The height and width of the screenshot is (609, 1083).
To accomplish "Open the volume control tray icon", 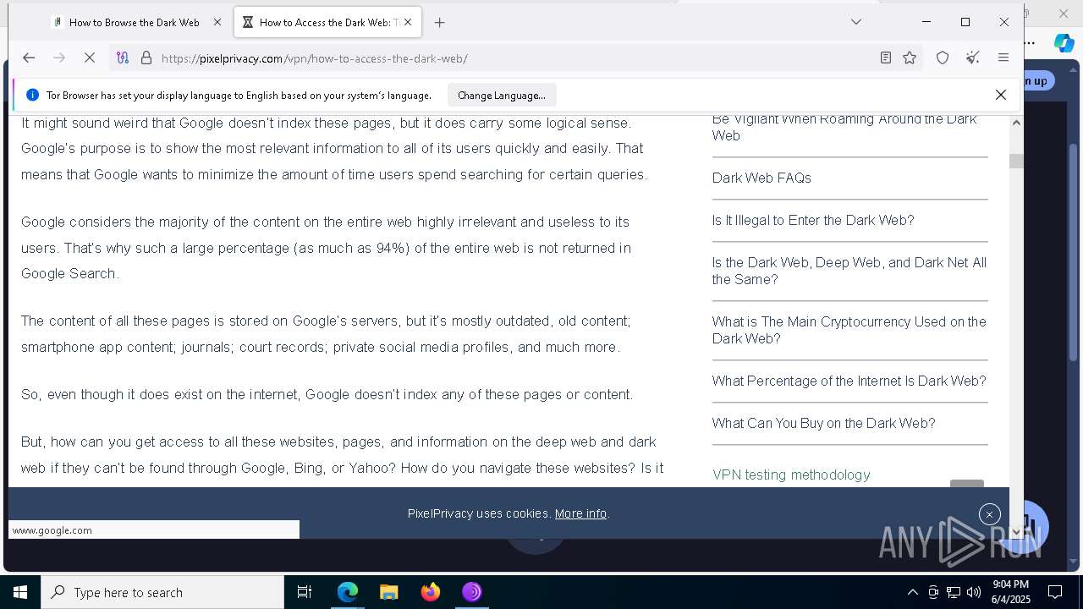I will [974, 592].
